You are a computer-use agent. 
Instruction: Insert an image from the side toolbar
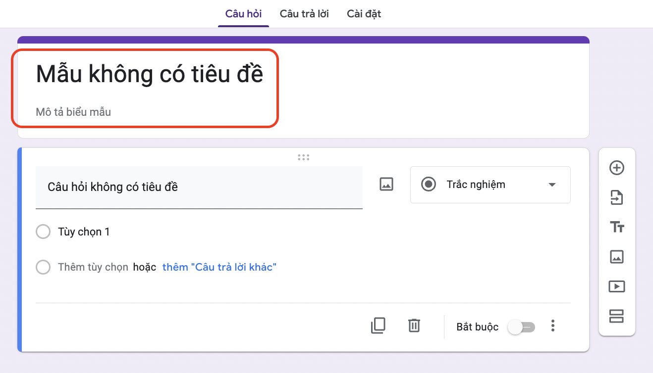coord(616,257)
